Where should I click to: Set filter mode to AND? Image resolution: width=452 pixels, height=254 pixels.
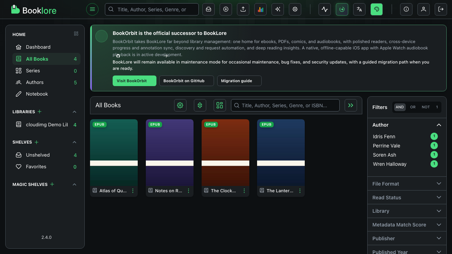click(400, 107)
